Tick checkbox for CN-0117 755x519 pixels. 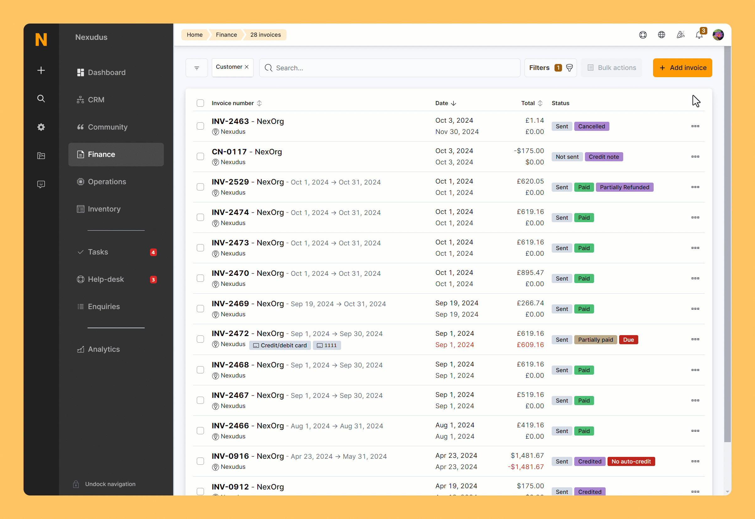pos(200,157)
